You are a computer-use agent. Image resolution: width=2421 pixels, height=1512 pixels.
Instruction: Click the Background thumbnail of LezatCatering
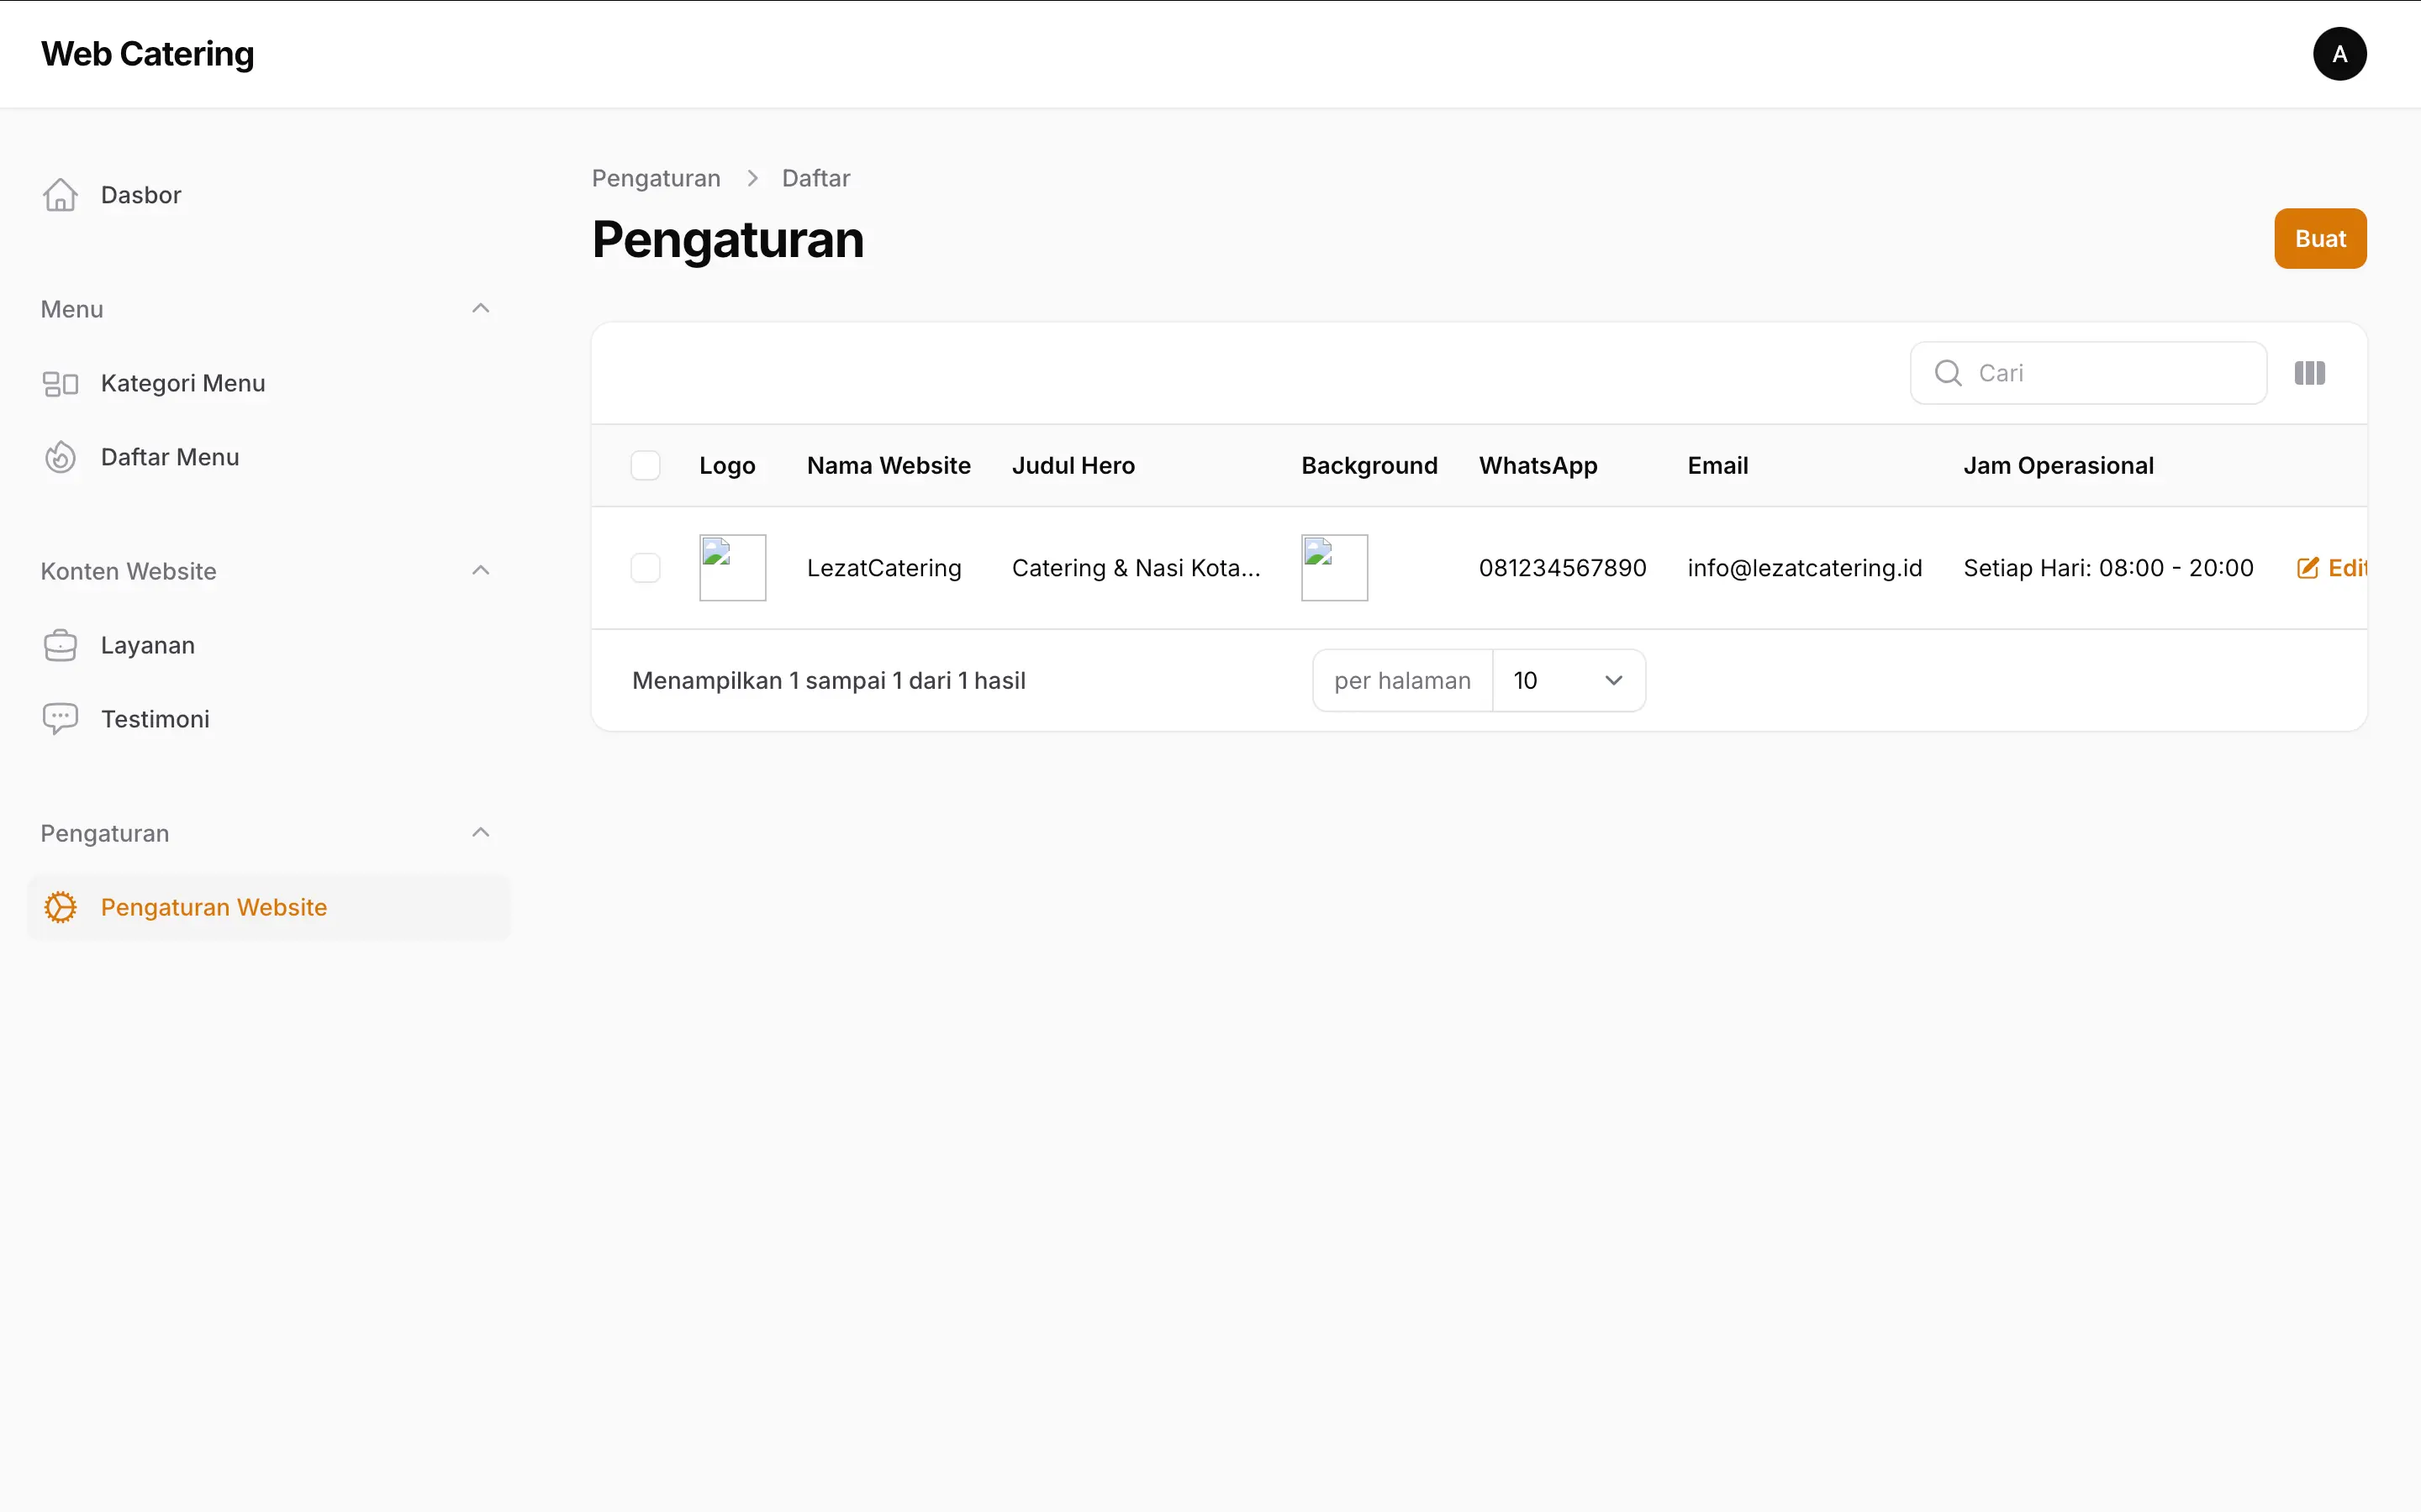(x=1335, y=568)
